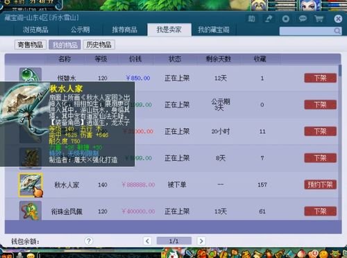Select the 衔珠金凤佩 item thumbnail
347x258 pixels.
[31, 211]
